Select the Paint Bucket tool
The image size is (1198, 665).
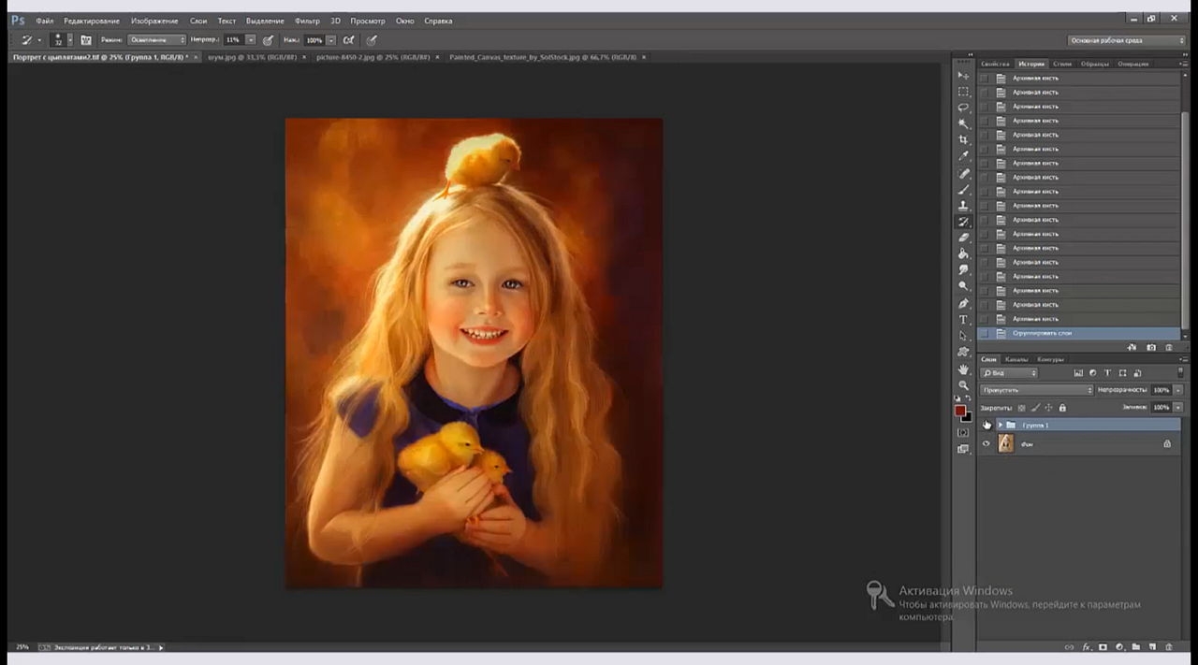click(963, 253)
